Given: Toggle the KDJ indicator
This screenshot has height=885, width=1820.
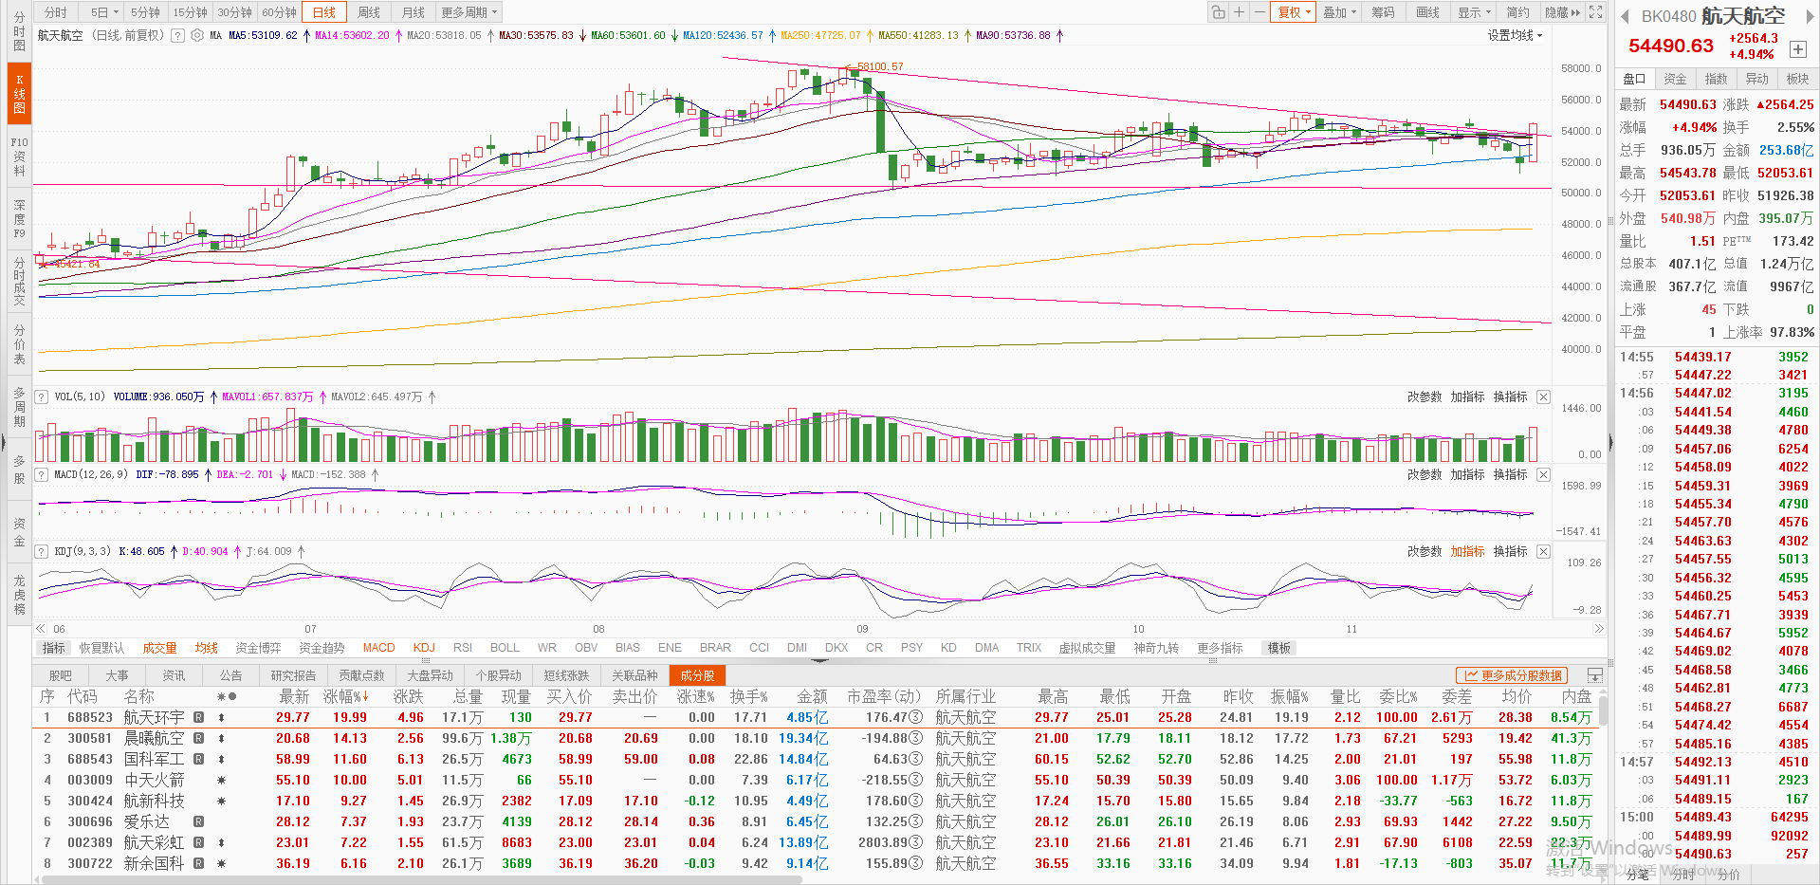Looking at the screenshot, I should coord(424,648).
